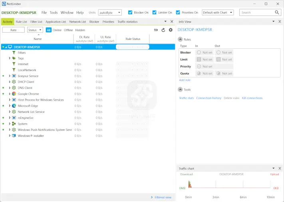Click the LocalNetwork filter funnel icon

click(x=14, y=70)
